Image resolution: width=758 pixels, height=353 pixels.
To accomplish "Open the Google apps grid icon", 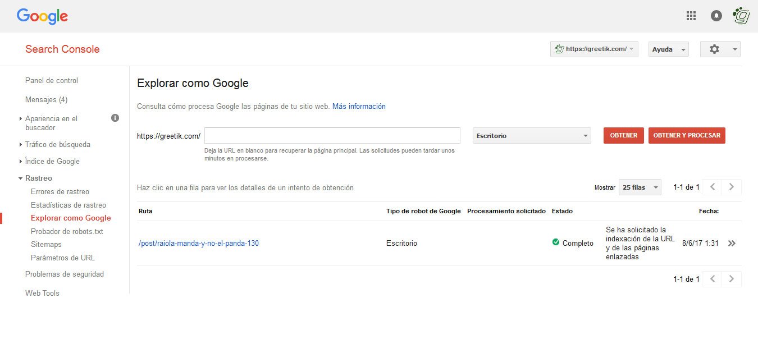I will [x=691, y=16].
